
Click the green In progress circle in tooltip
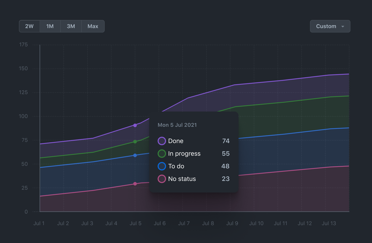tap(162, 154)
